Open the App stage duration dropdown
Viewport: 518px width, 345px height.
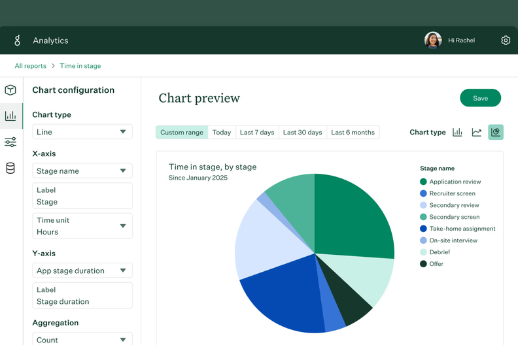82,271
